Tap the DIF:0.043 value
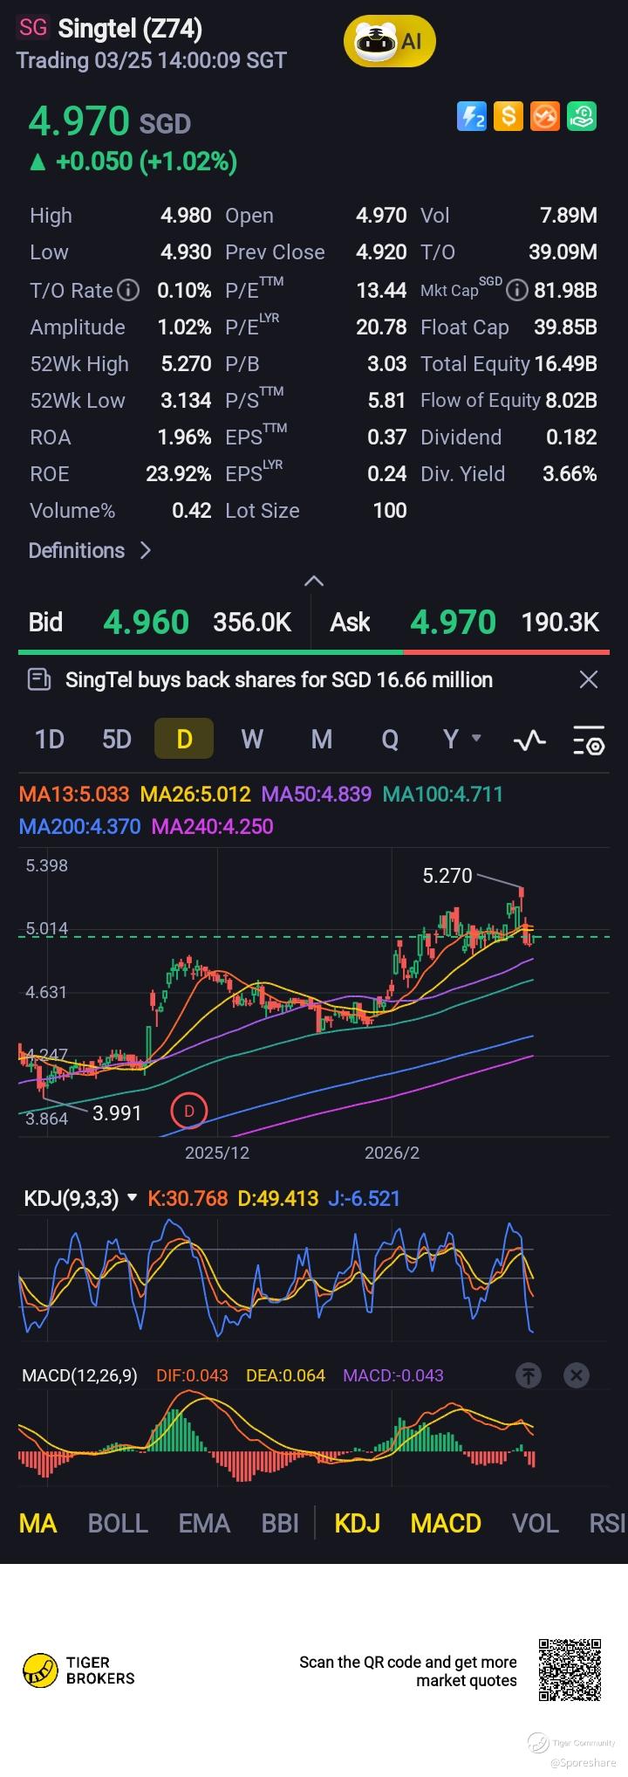628x1777 pixels. pos(192,1375)
